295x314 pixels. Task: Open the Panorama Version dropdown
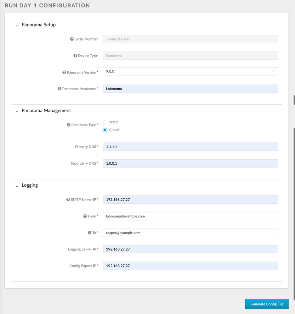tap(190, 72)
